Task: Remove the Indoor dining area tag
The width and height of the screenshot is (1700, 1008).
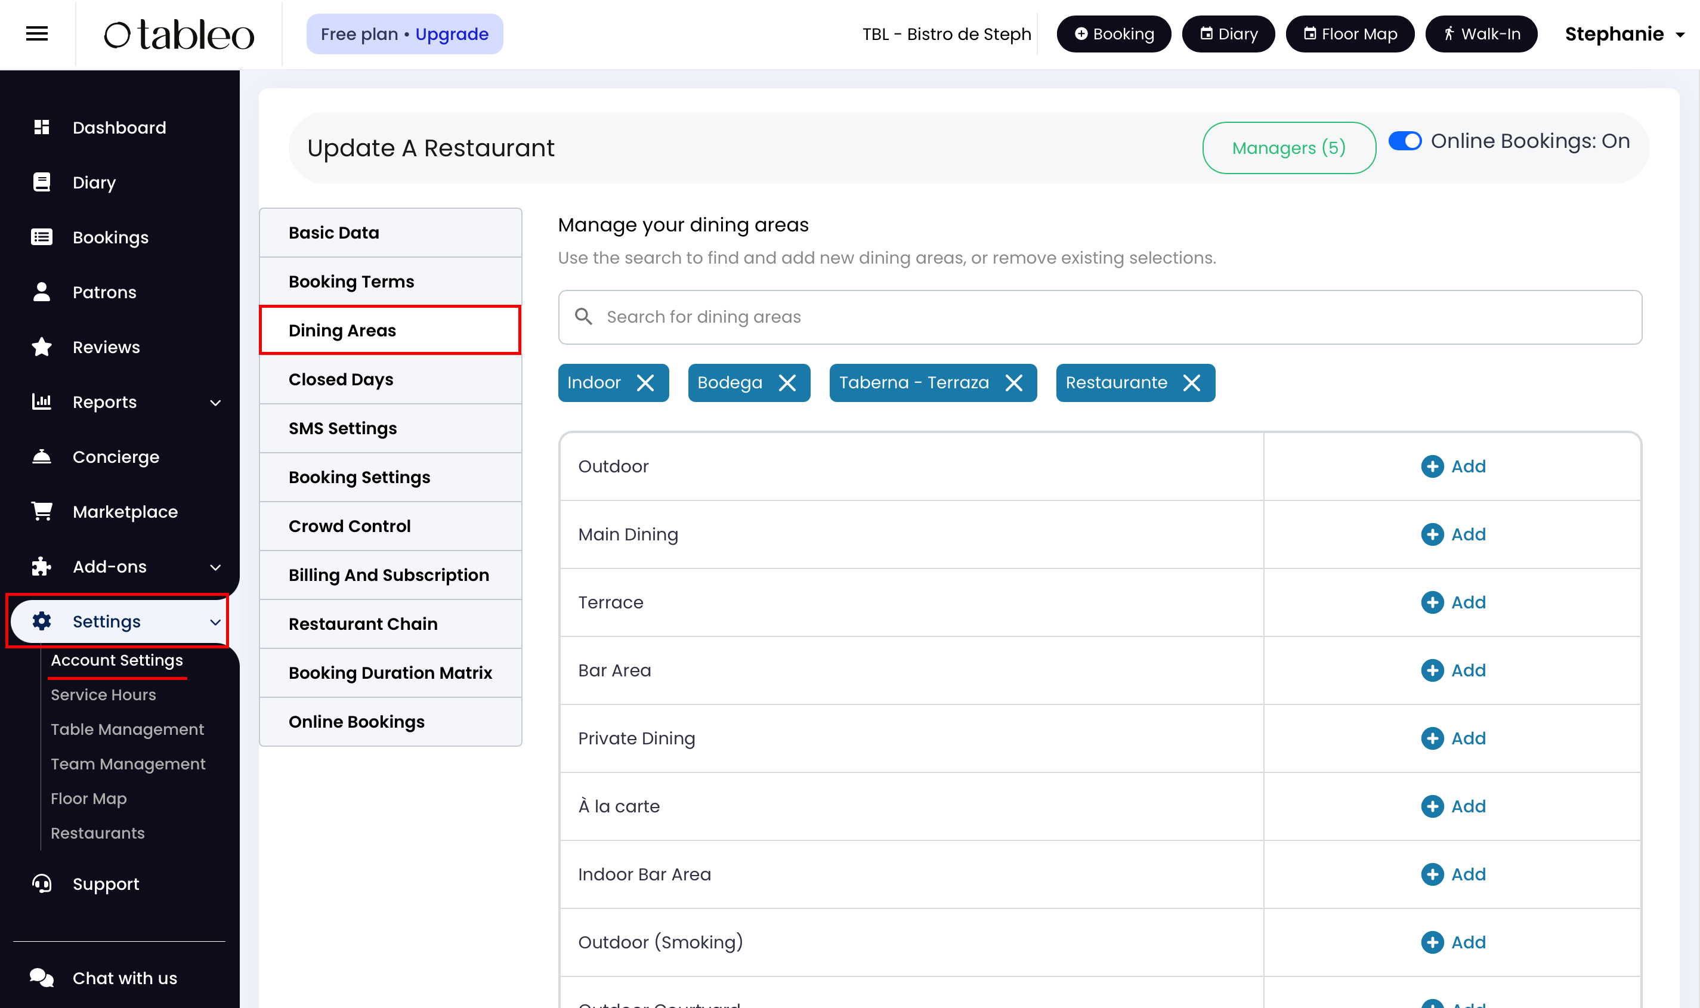Action: click(645, 383)
